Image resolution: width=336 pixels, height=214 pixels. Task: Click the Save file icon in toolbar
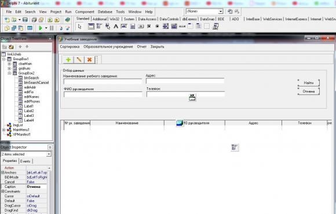pyautogui.click(x=25, y=20)
